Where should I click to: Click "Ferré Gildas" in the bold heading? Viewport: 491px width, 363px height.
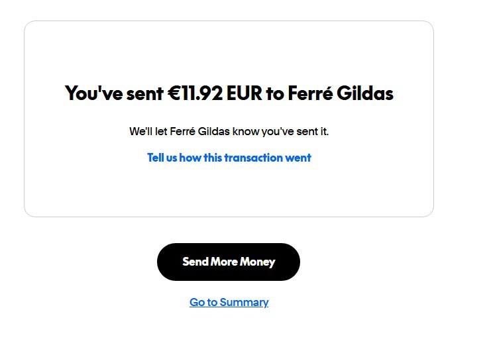(341, 93)
